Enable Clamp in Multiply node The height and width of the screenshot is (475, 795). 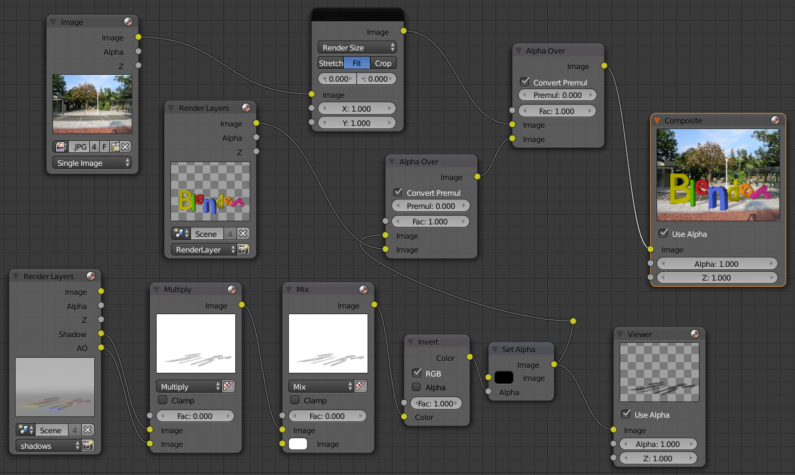tap(163, 400)
